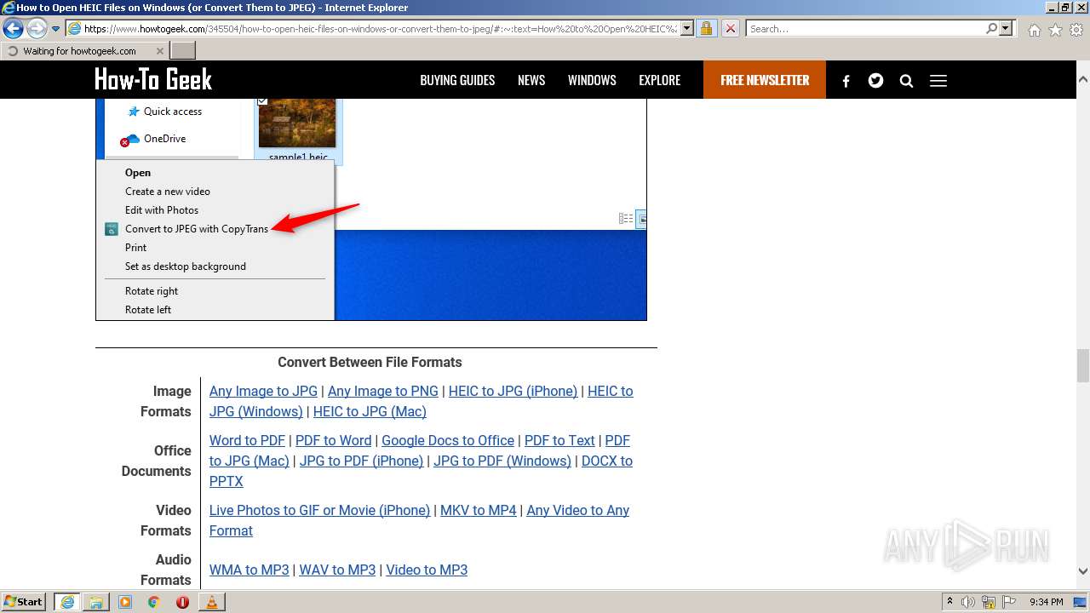
Task: Open 'Word to PDF' link
Action: [x=247, y=440]
